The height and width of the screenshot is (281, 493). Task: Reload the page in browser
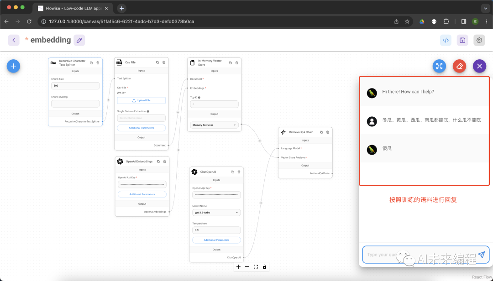(29, 21)
